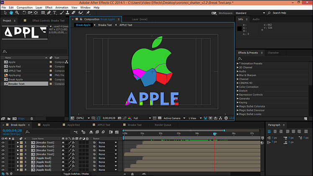The image size is (313, 176).
Task: Select the Pen tool
Action: click(x=49, y=13)
